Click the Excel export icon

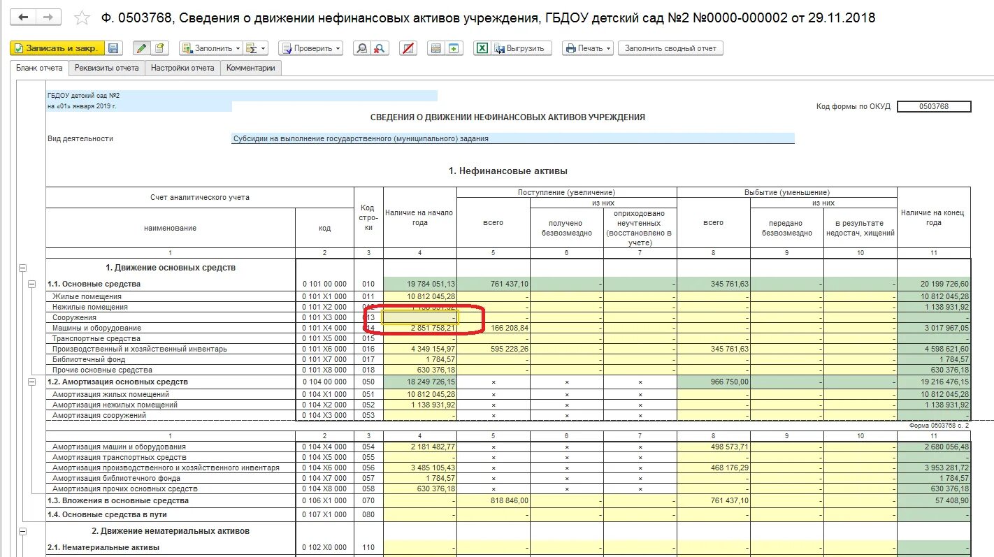482,48
